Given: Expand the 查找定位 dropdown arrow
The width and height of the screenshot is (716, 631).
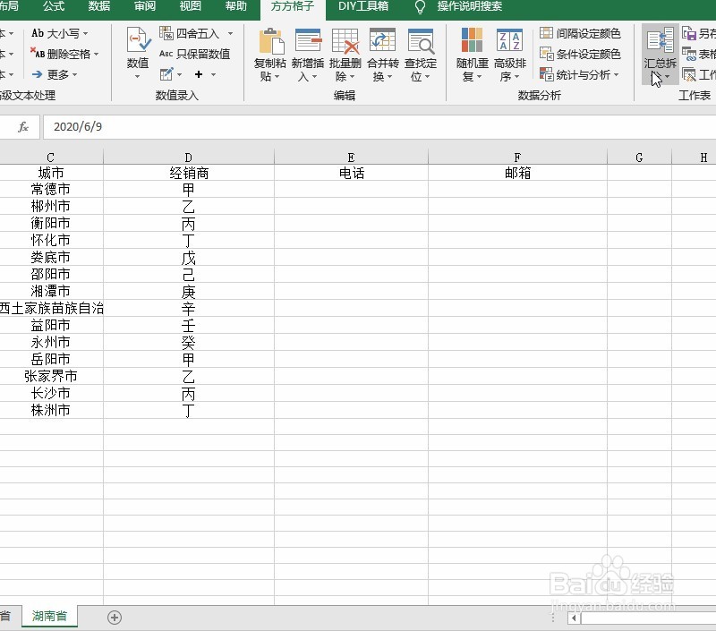Looking at the screenshot, I should (428, 77).
